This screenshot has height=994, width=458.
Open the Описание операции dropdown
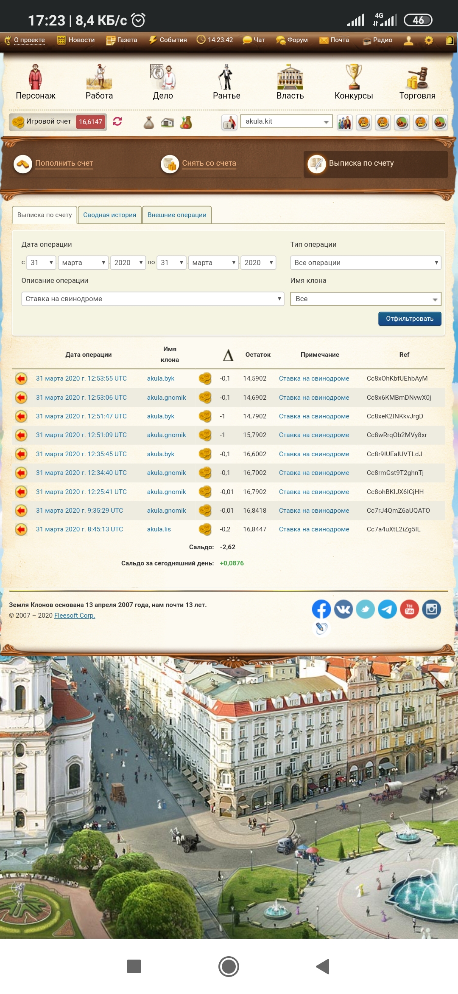coord(152,299)
